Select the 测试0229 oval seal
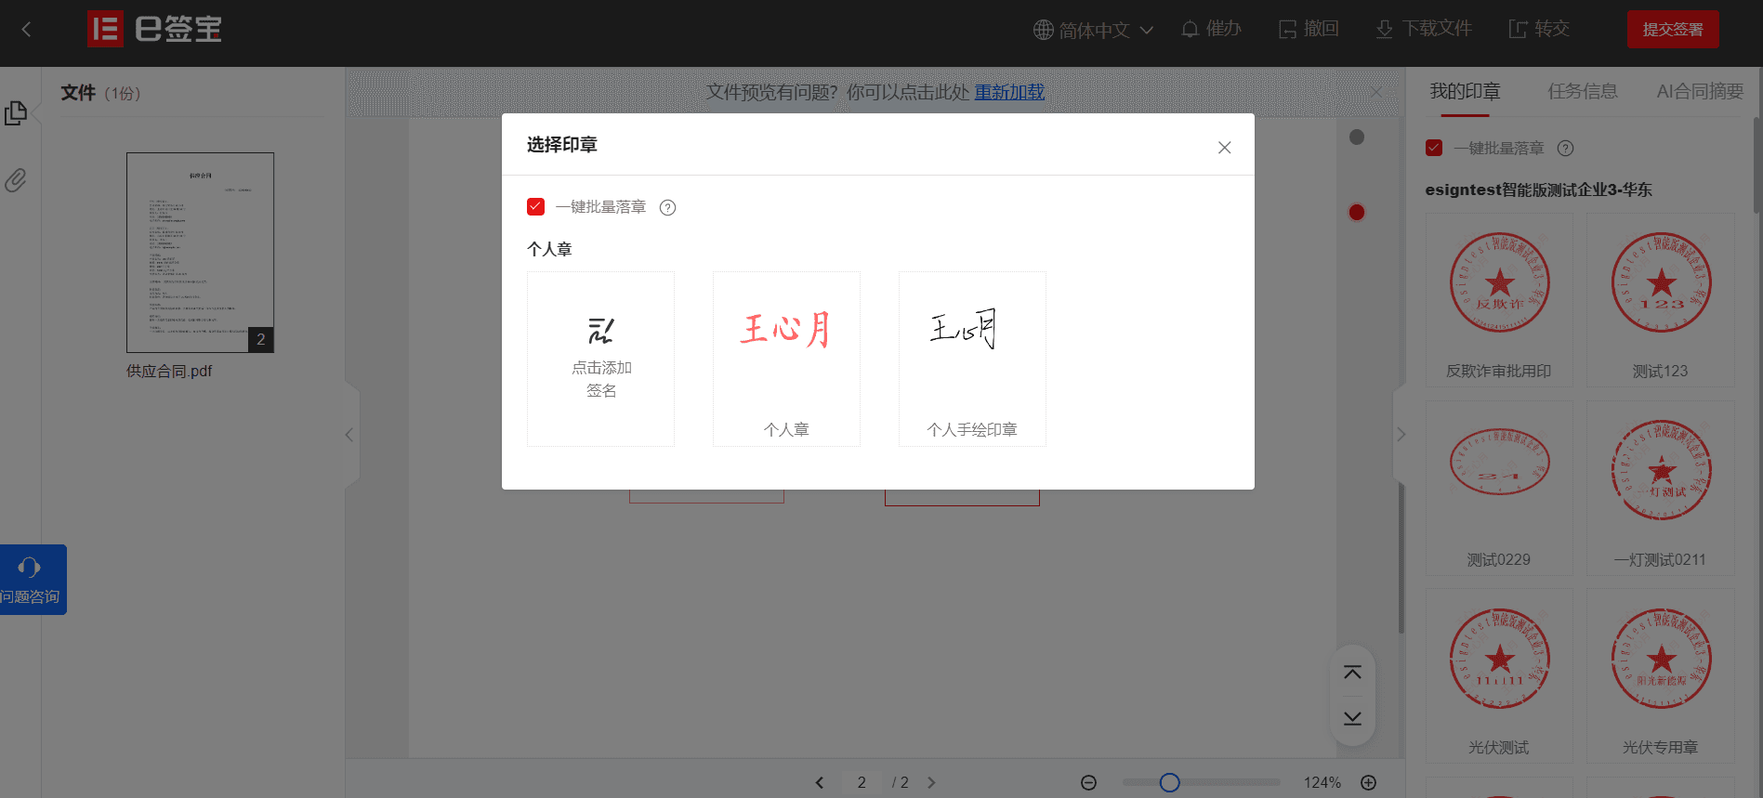This screenshot has width=1763, height=798. pyautogui.click(x=1499, y=488)
